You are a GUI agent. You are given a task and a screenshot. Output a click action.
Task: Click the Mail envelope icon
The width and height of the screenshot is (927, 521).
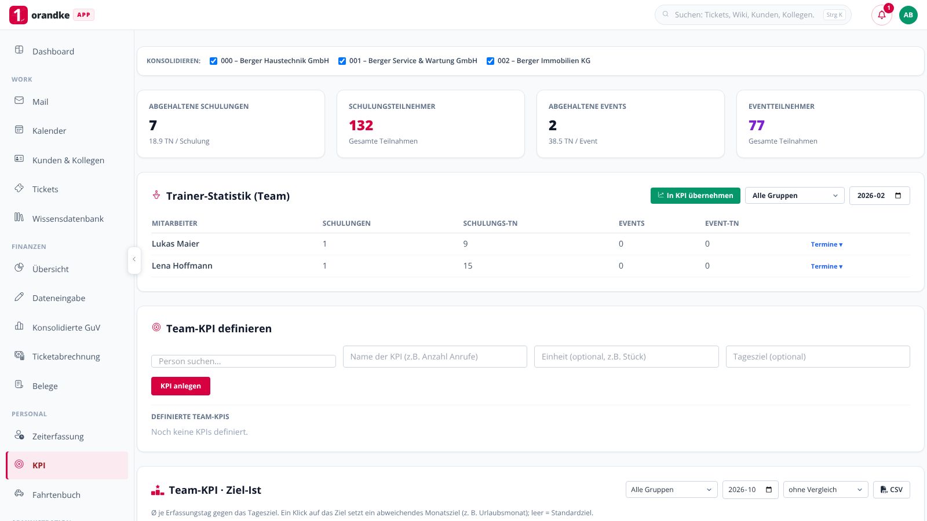[19, 100]
